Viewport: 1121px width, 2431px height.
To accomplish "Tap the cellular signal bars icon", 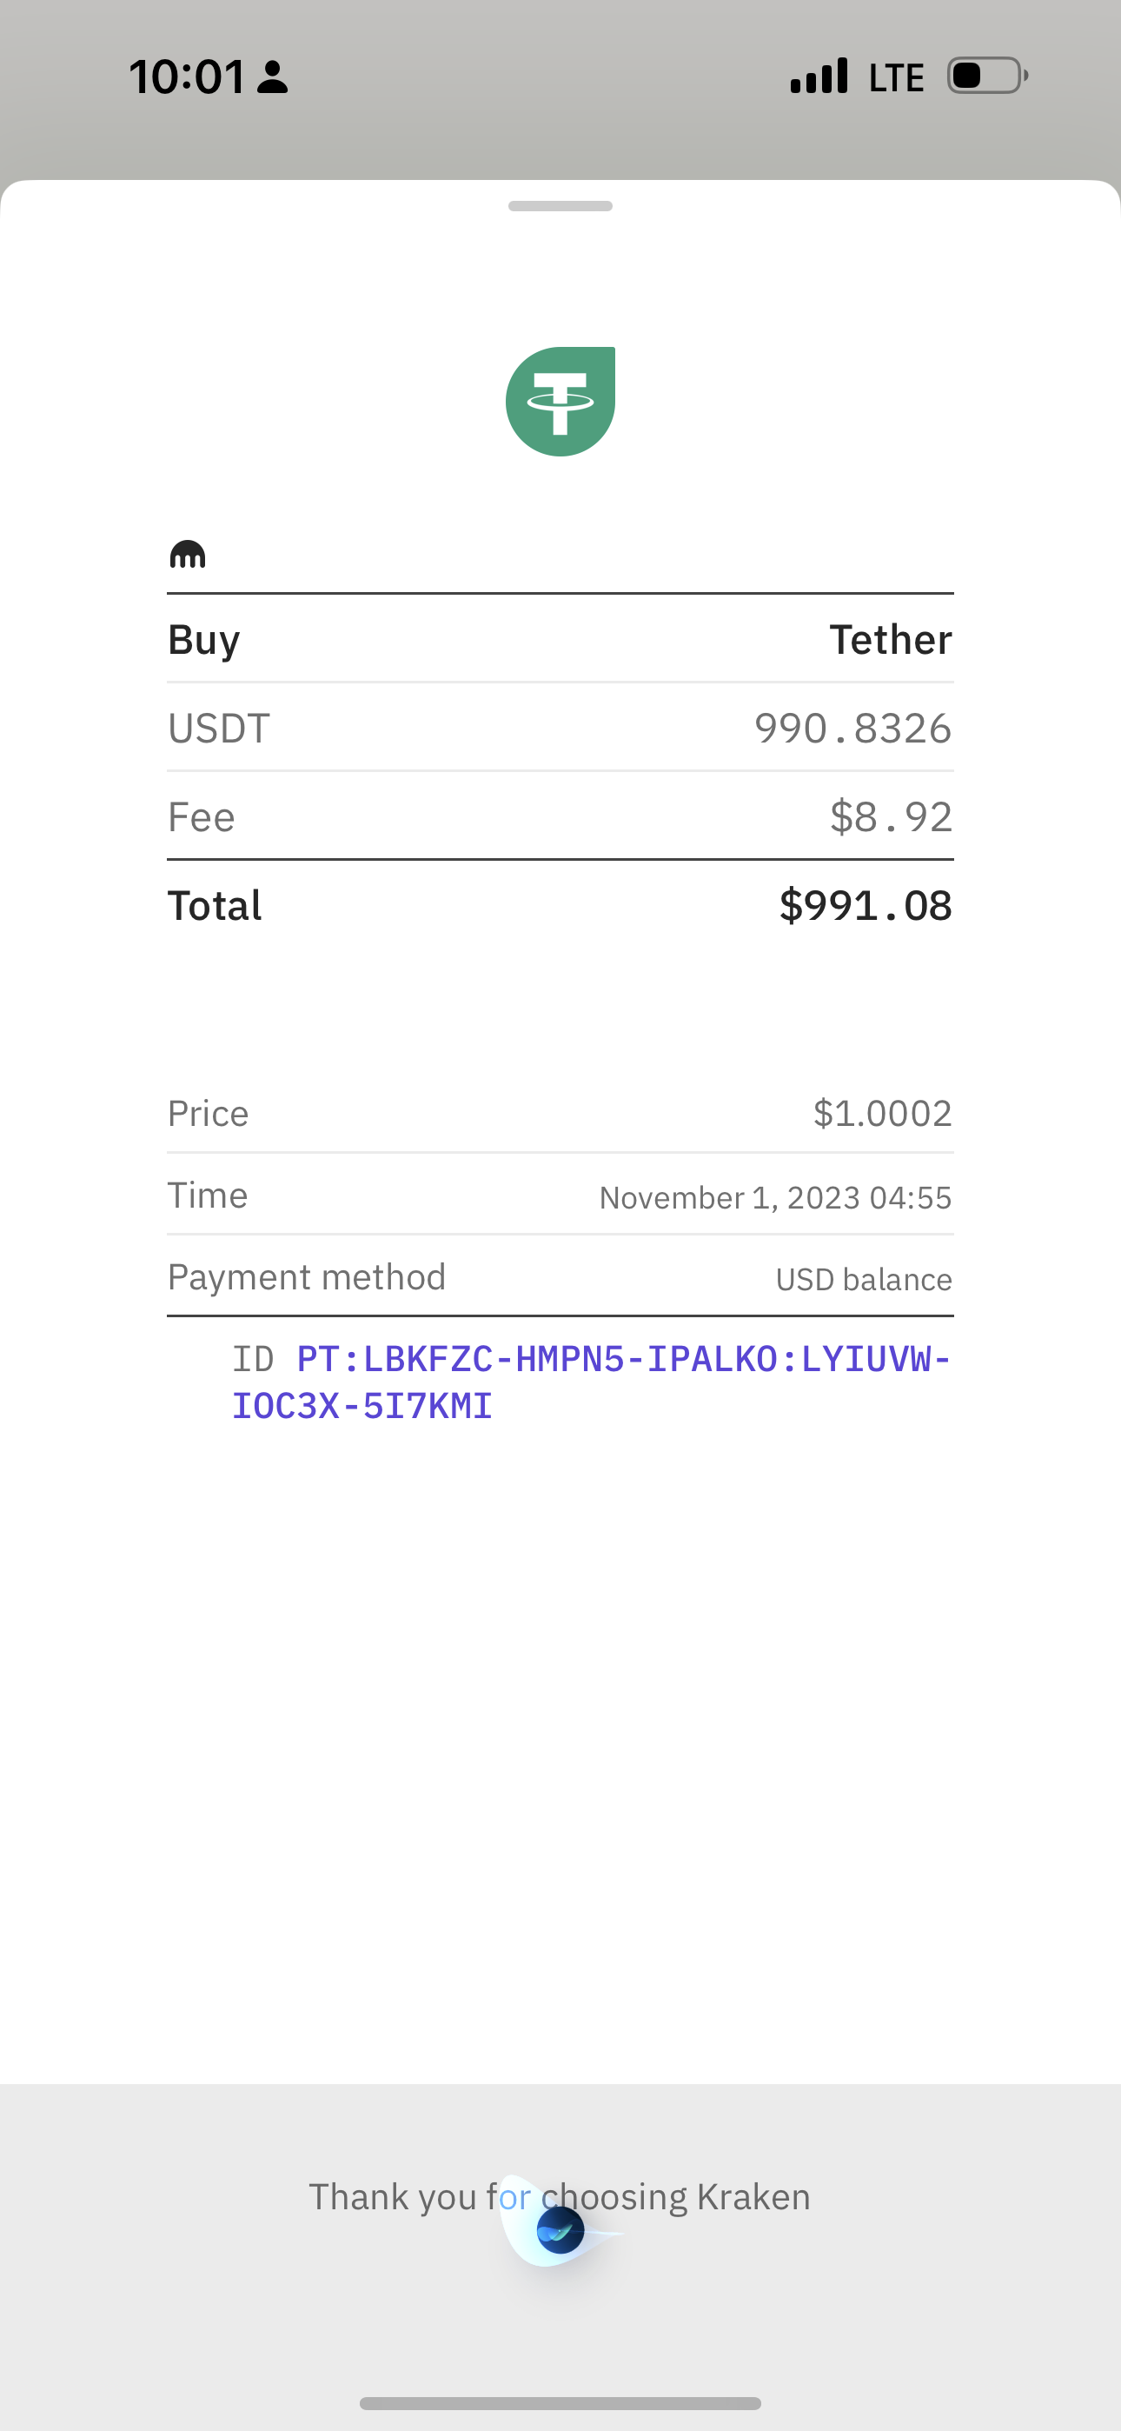I will pyautogui.click(x=819, y=76).
